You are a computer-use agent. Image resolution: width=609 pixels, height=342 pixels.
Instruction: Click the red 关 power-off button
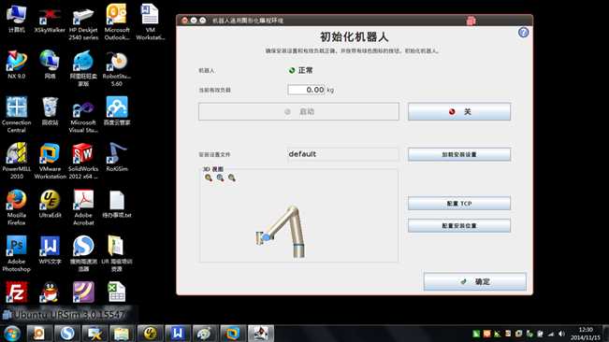pyautogui.click(x=459, y=112)
